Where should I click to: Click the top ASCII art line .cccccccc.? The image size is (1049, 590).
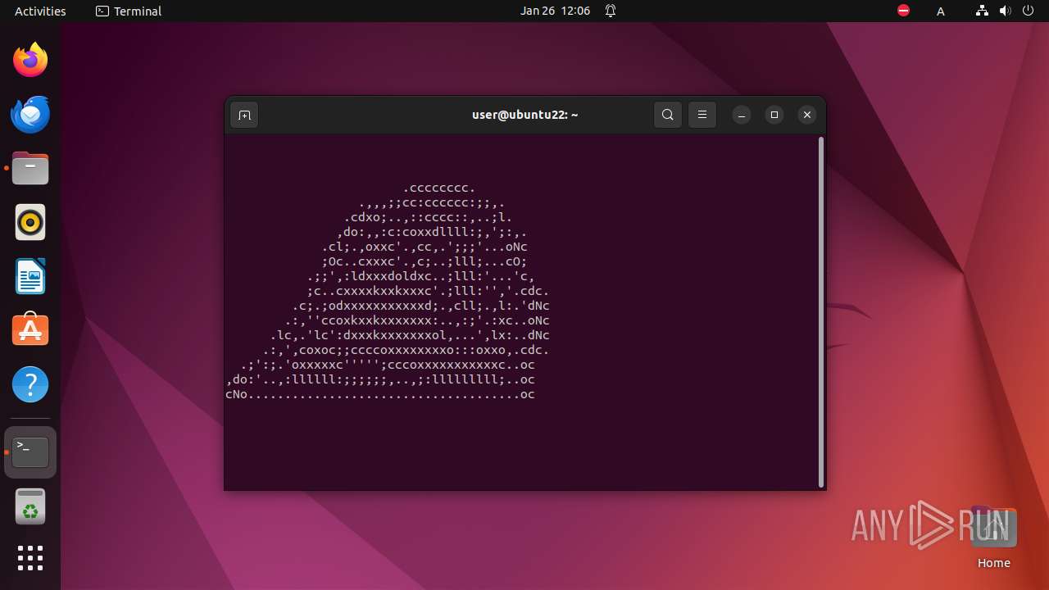(439, 188)
